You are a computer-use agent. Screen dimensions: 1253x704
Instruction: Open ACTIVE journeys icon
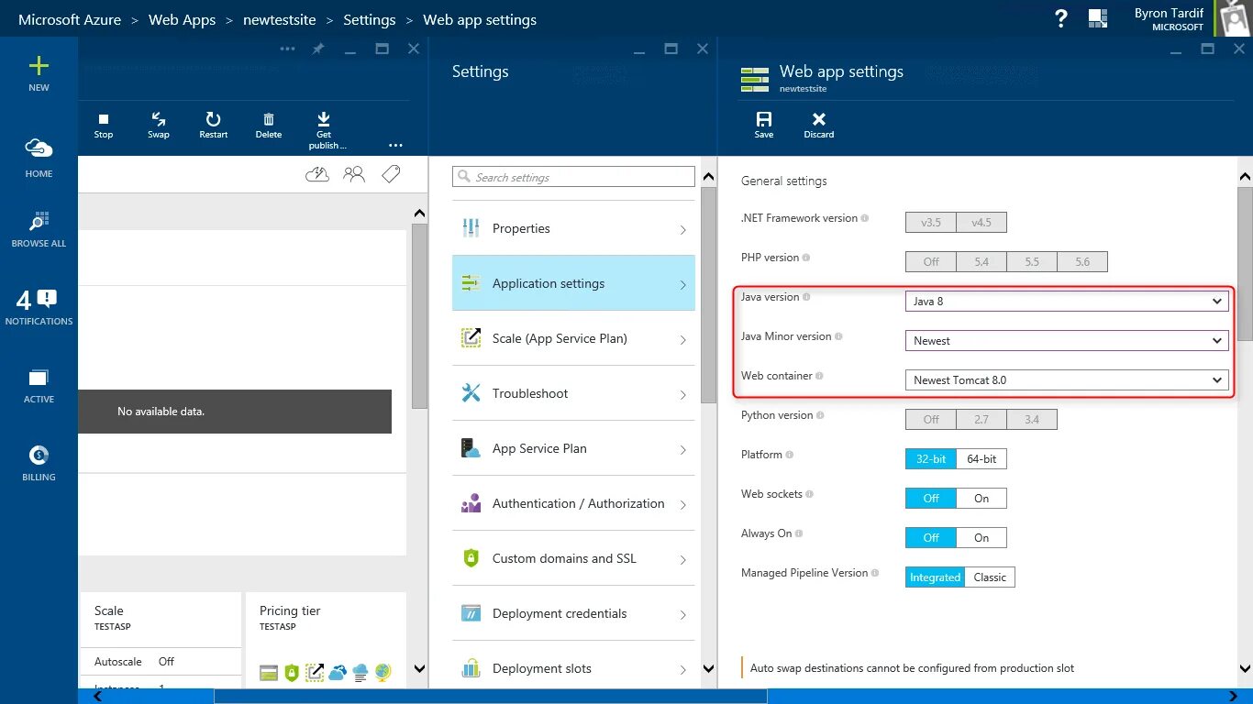[39, 378]
